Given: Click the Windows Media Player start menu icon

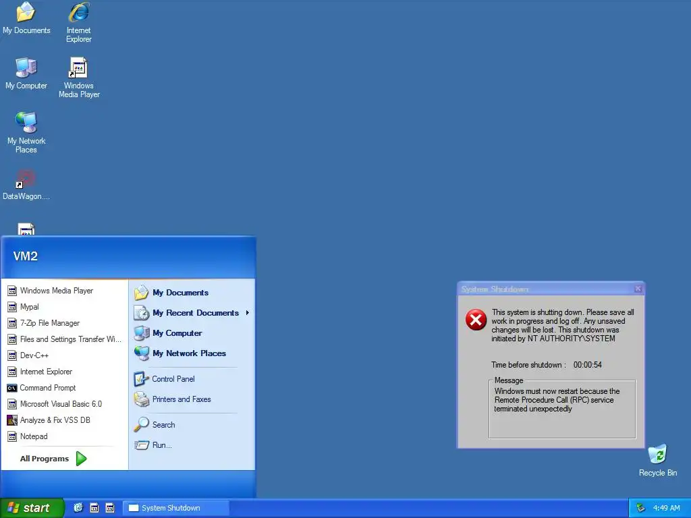Looking at the screenshot, I should (x=12, y=291).
